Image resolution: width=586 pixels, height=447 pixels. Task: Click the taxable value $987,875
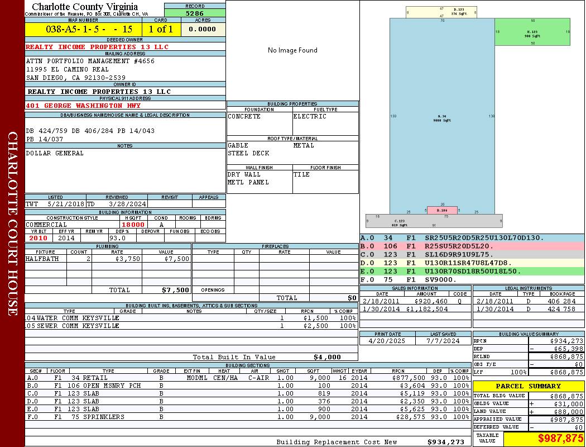559,439
